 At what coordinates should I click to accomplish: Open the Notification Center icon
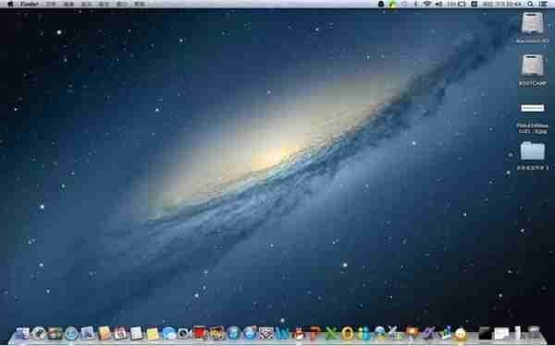pyautogui.click(x=543, y=4)
